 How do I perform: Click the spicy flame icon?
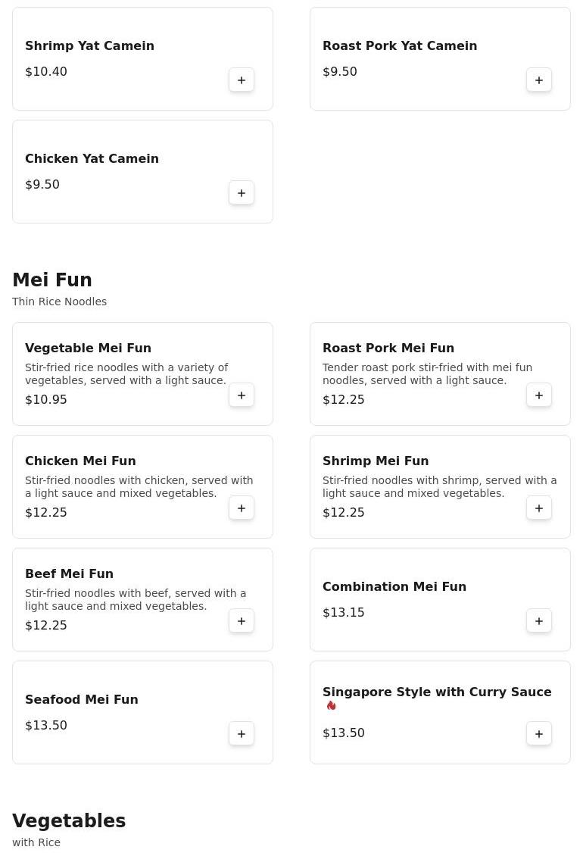coord(332,706)
